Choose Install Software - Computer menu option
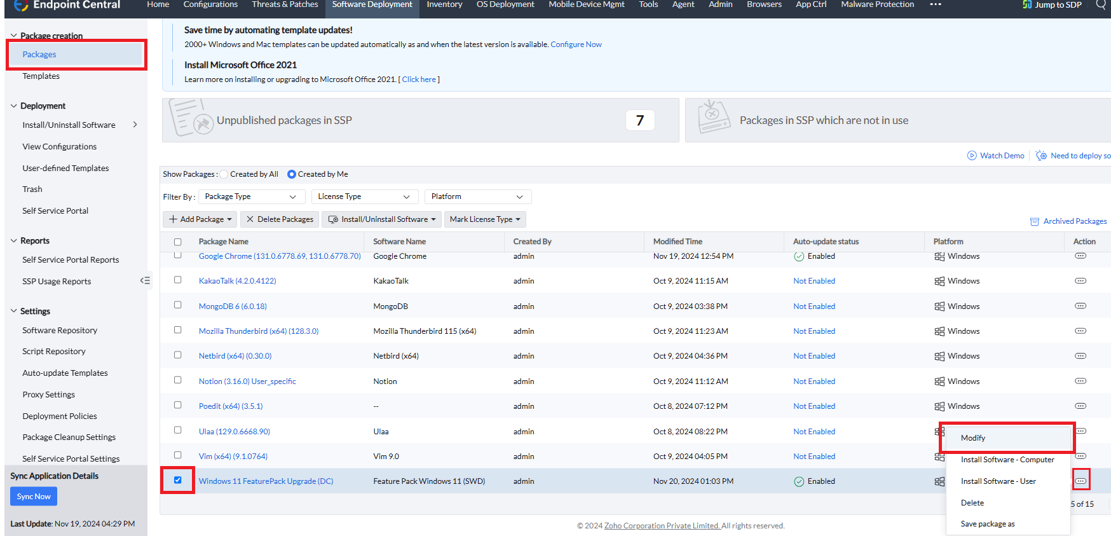Screen dimensions: 1111x536 [1008, 460]
